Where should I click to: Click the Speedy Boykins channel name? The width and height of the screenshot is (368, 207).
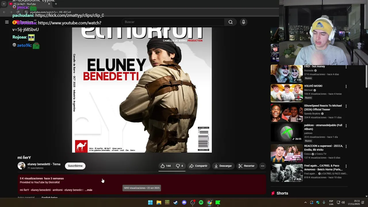click(x=312, y=114)
